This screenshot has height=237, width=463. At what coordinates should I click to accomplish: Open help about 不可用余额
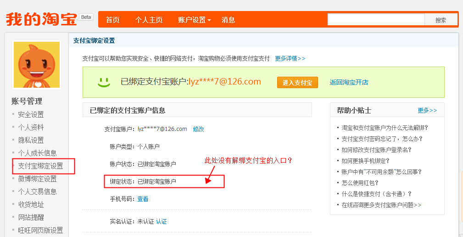click(x=381, y=172)
